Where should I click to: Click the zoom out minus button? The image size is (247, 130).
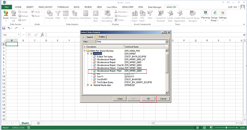(216, 127)
